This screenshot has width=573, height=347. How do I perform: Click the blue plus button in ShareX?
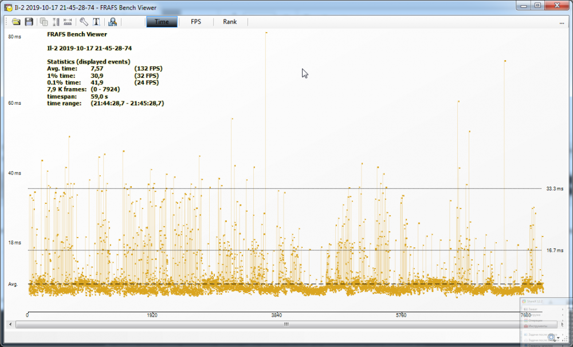pyautogui.click(x=551, y=337)
